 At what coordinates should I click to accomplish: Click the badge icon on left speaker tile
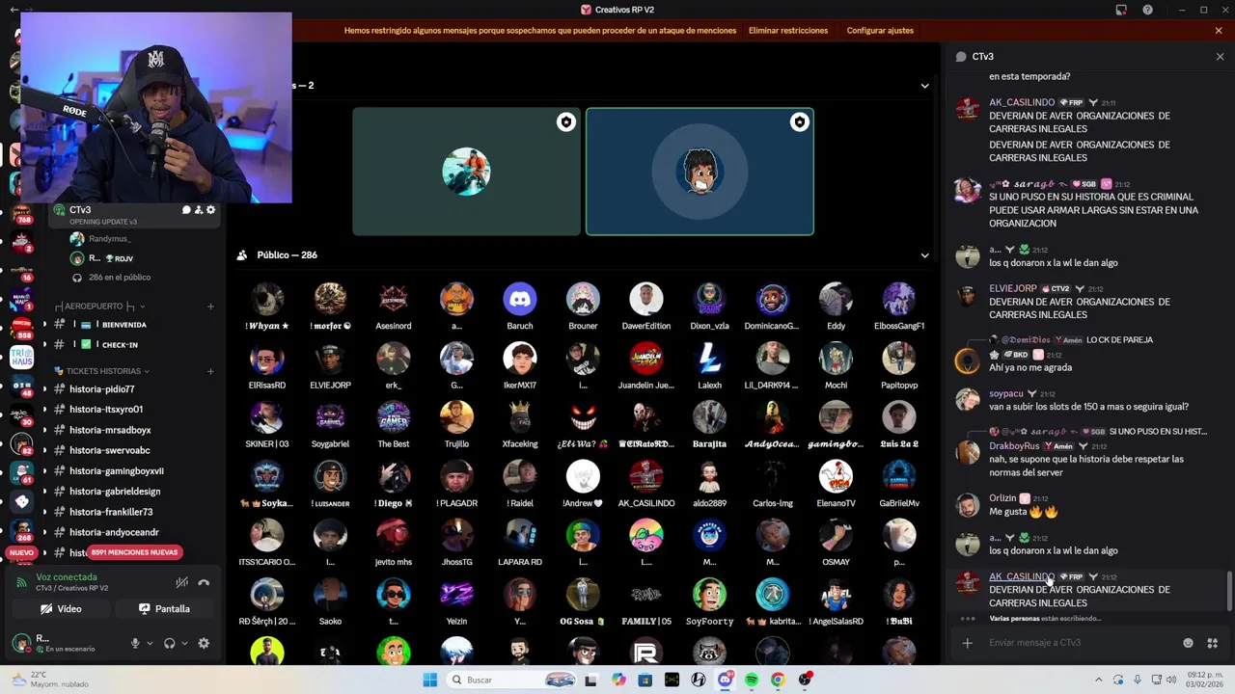pyautogui.click(x=566, y=121)
